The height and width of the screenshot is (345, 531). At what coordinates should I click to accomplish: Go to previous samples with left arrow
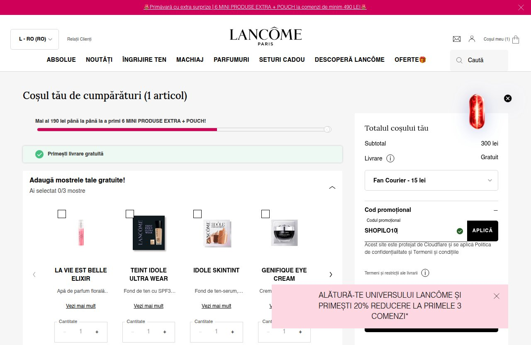(x=34, y=274)
